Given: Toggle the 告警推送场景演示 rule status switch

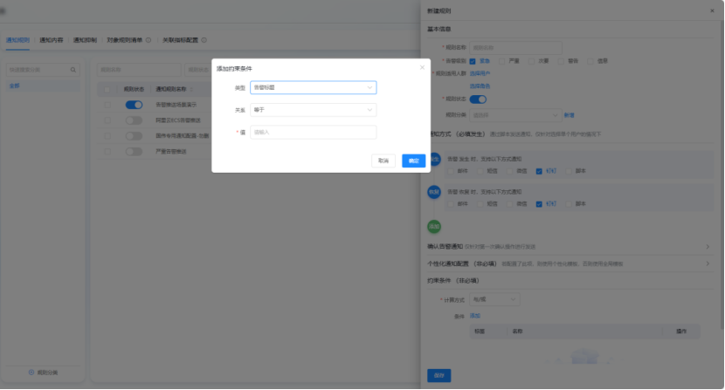Looking at the screenshot, I should coord(134,105).
